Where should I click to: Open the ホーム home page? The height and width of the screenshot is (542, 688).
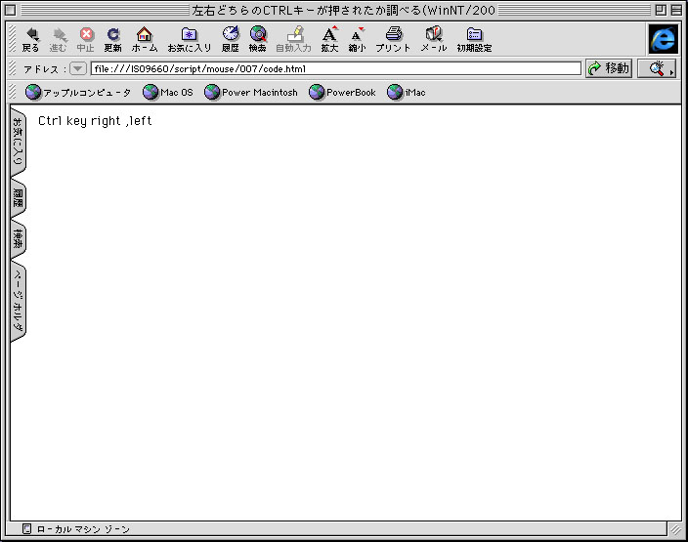coord(145,39)
